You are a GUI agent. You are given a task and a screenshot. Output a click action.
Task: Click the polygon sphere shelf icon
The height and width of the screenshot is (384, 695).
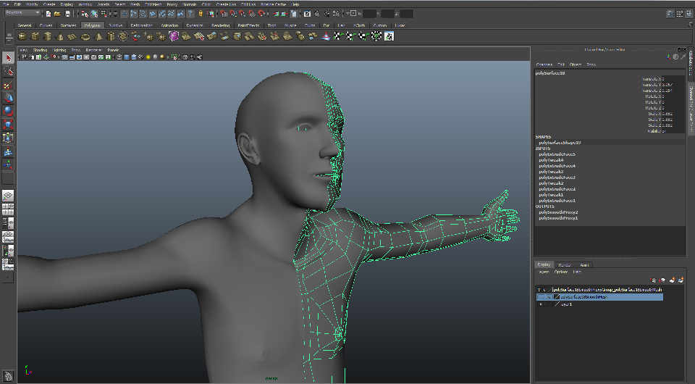(x=22, y=36)
